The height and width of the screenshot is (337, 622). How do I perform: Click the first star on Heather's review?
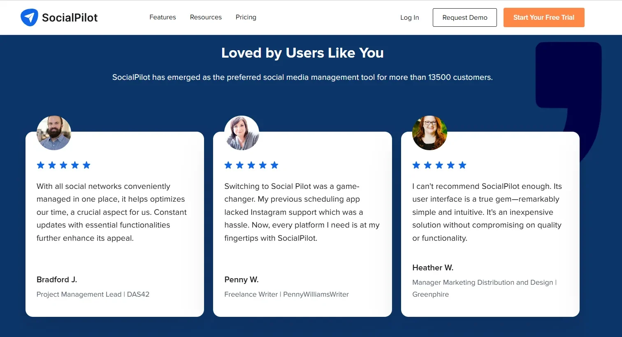(416, 165)
